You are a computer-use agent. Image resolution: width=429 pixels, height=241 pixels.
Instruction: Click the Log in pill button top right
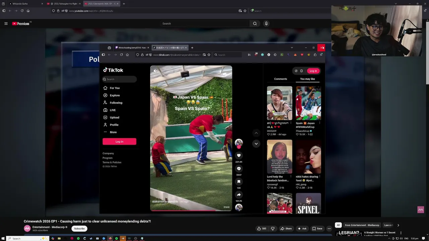(x=313, y=71)
